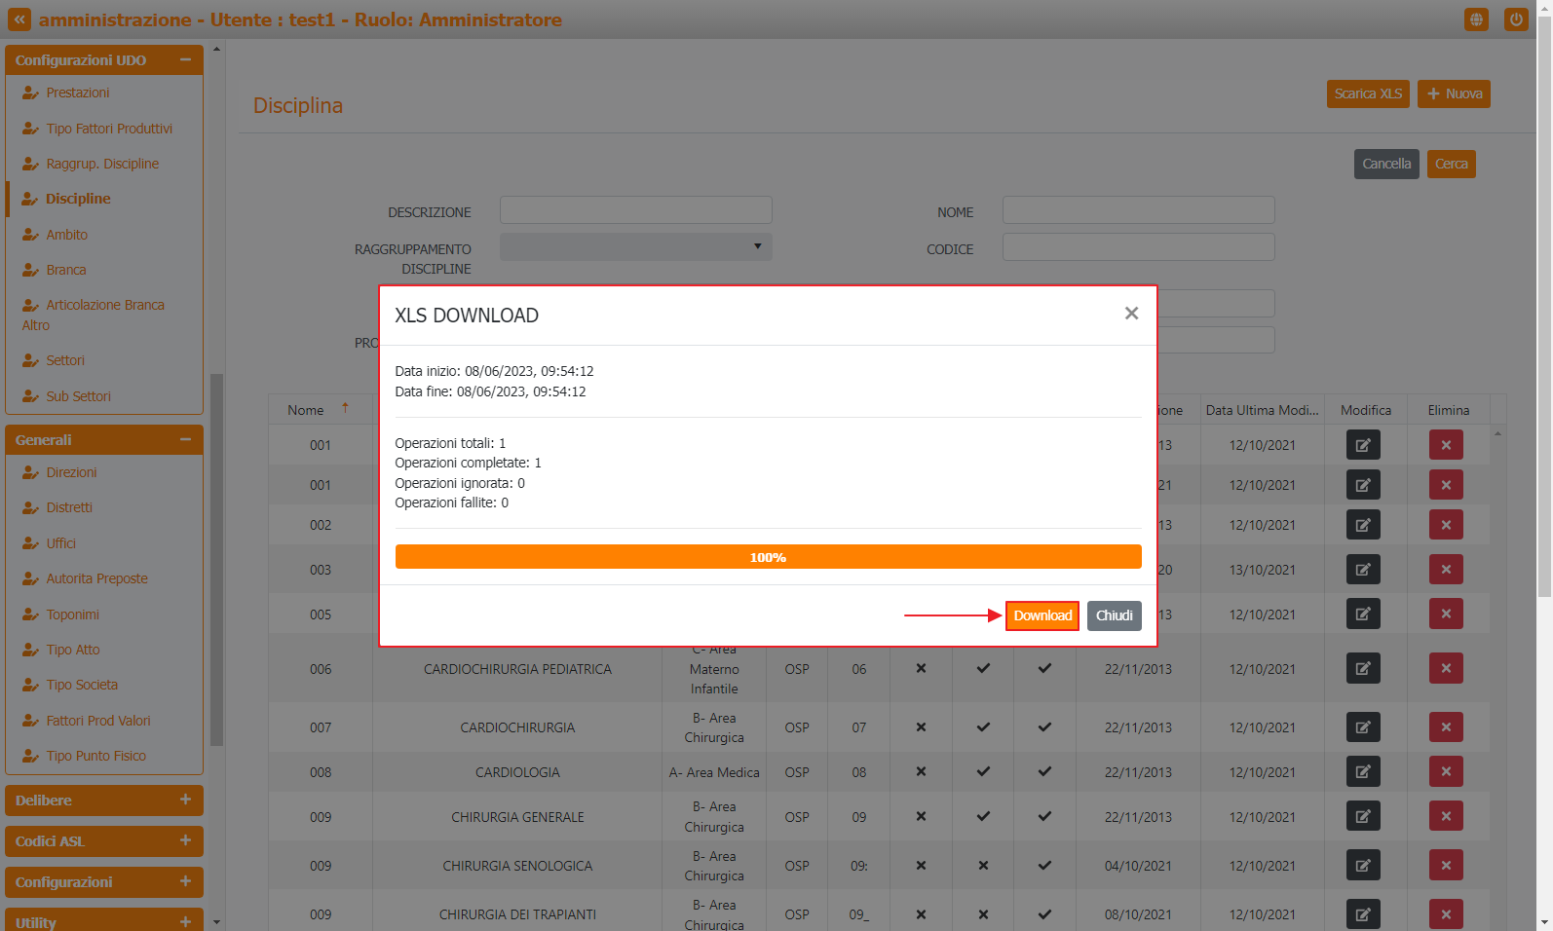
Task: Click the 100% progress bar
Action: (x=768, y=557)
